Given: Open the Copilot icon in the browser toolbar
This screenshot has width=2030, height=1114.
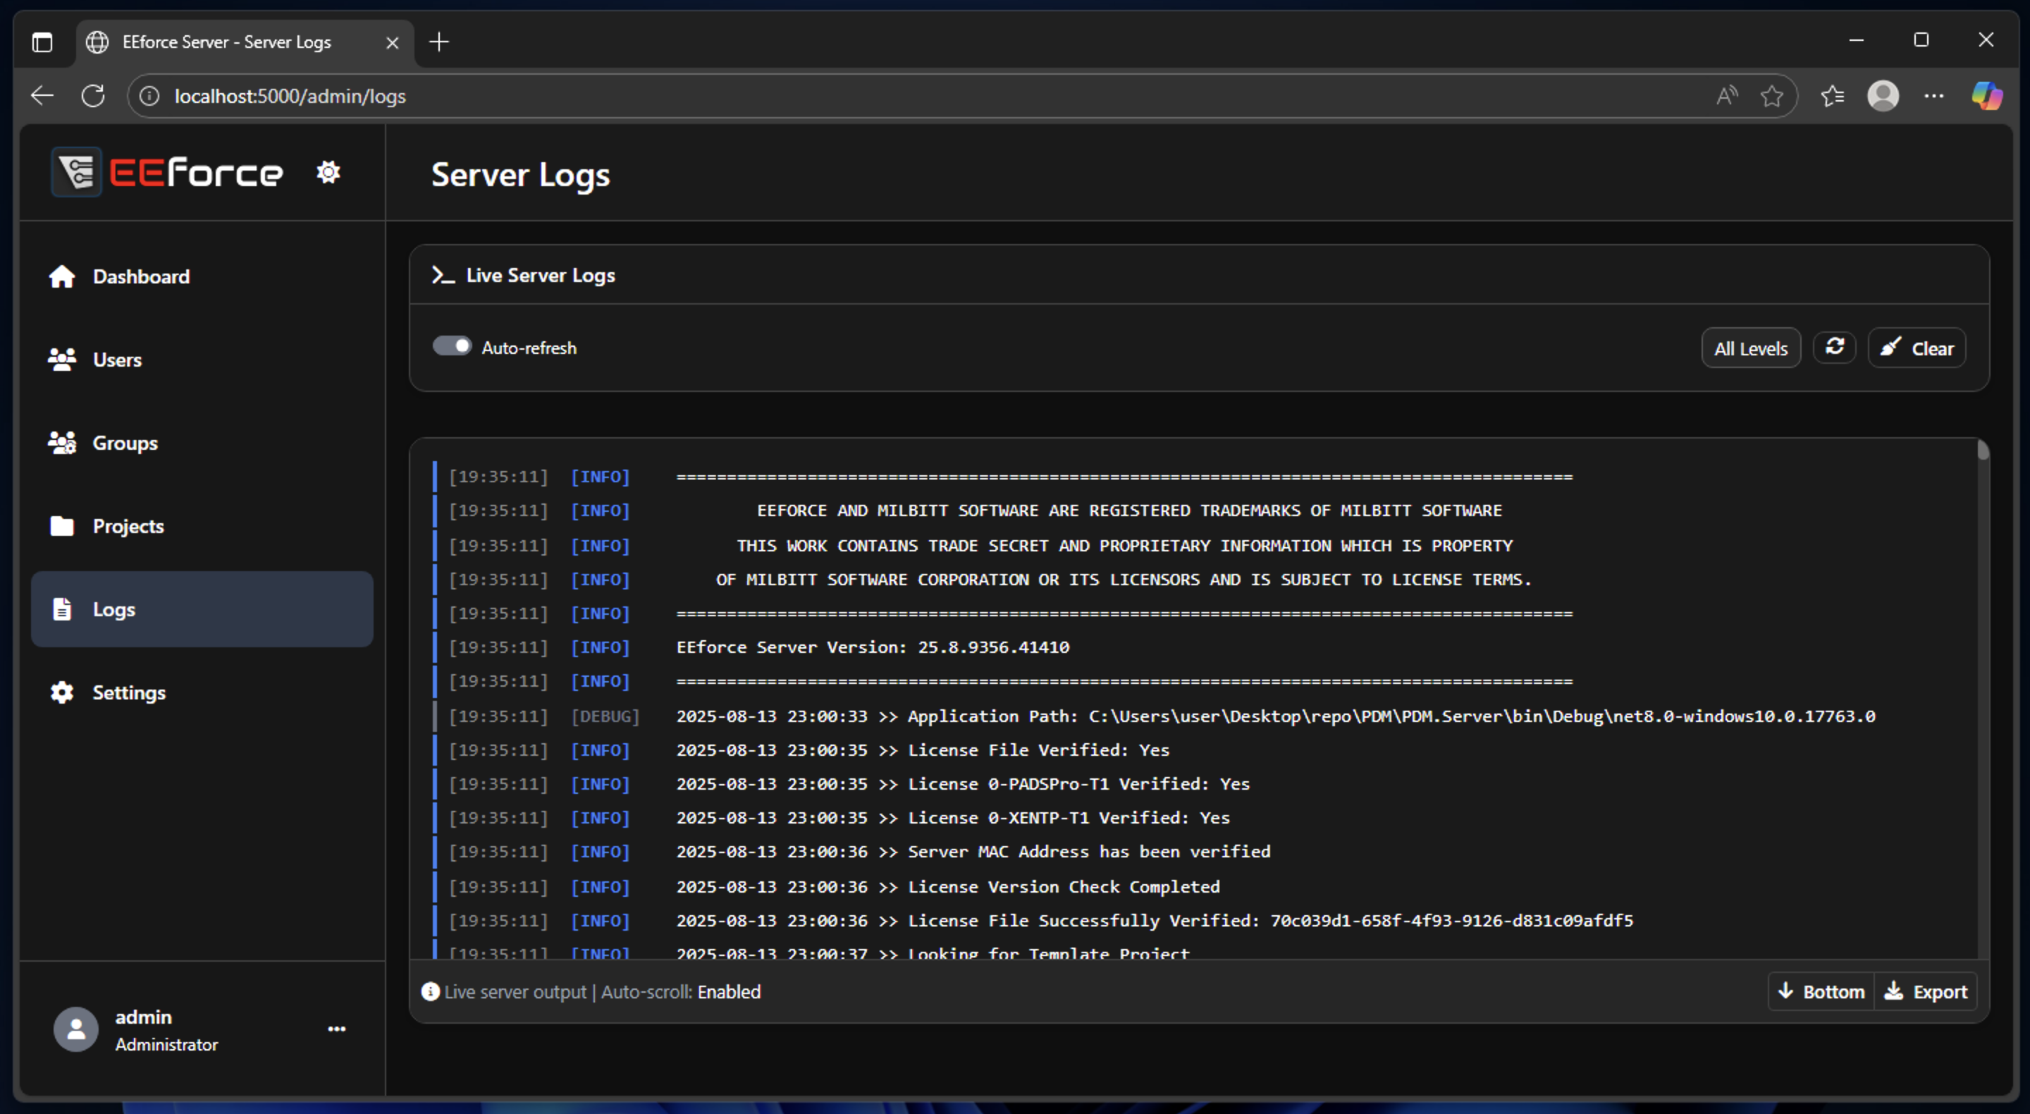Looking at the screenshot, I should 1987,96.
